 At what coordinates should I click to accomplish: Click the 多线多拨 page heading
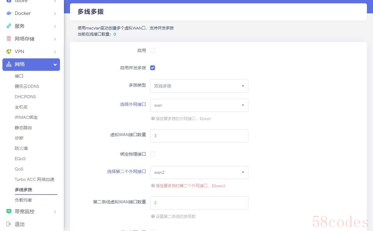coord(90,12)
